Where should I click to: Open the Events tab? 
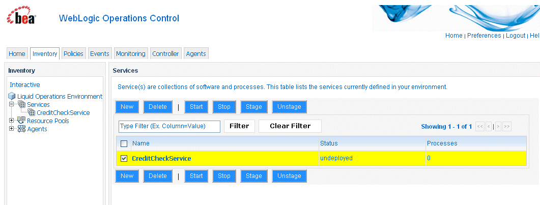tap(100, 53)
